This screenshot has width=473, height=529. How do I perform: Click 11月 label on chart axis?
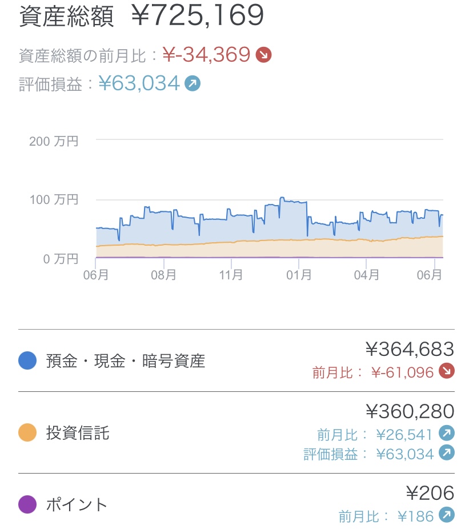pyautogui.click(x=231, y=275)
